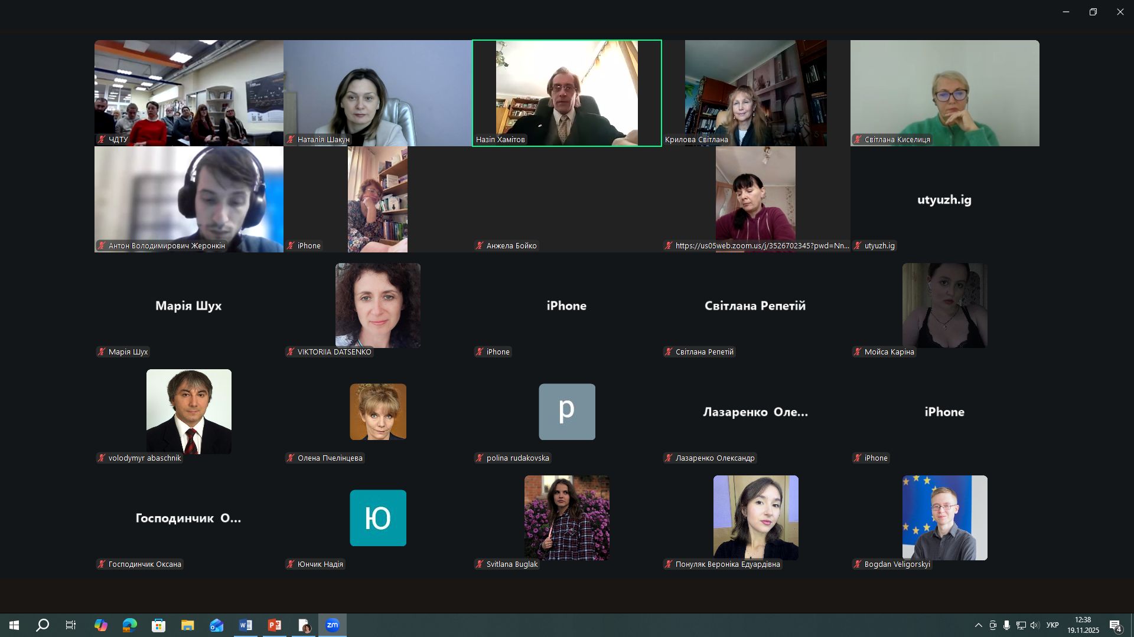Open Microsoft Store taskbar icon

click(158, 625)
